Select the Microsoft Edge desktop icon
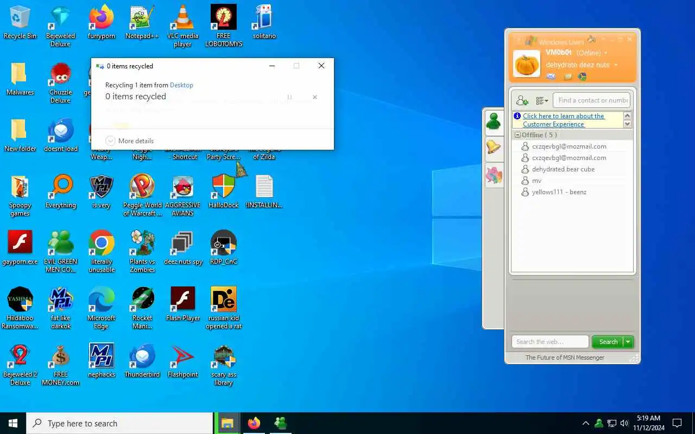Screen dimensions: 695x434 point(102,308)
